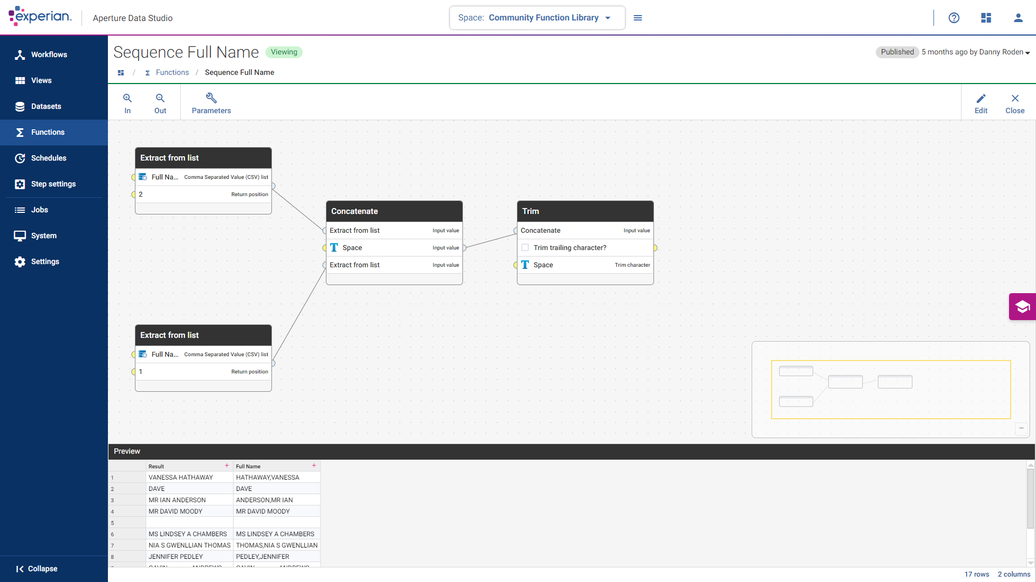Click the Step settings sidebar icon
The width and height of the screenshot is (1036, 582).
coord(19,184)
